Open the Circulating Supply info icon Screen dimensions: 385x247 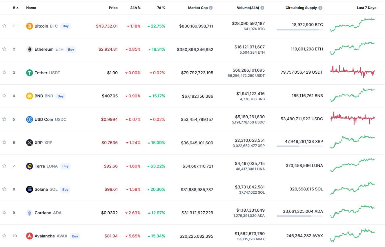tap(320, 8)
